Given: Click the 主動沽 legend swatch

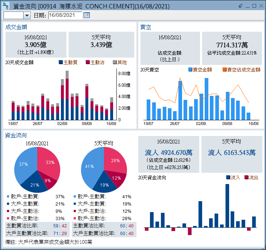Looking at the screenshot, I should (88, 63).
